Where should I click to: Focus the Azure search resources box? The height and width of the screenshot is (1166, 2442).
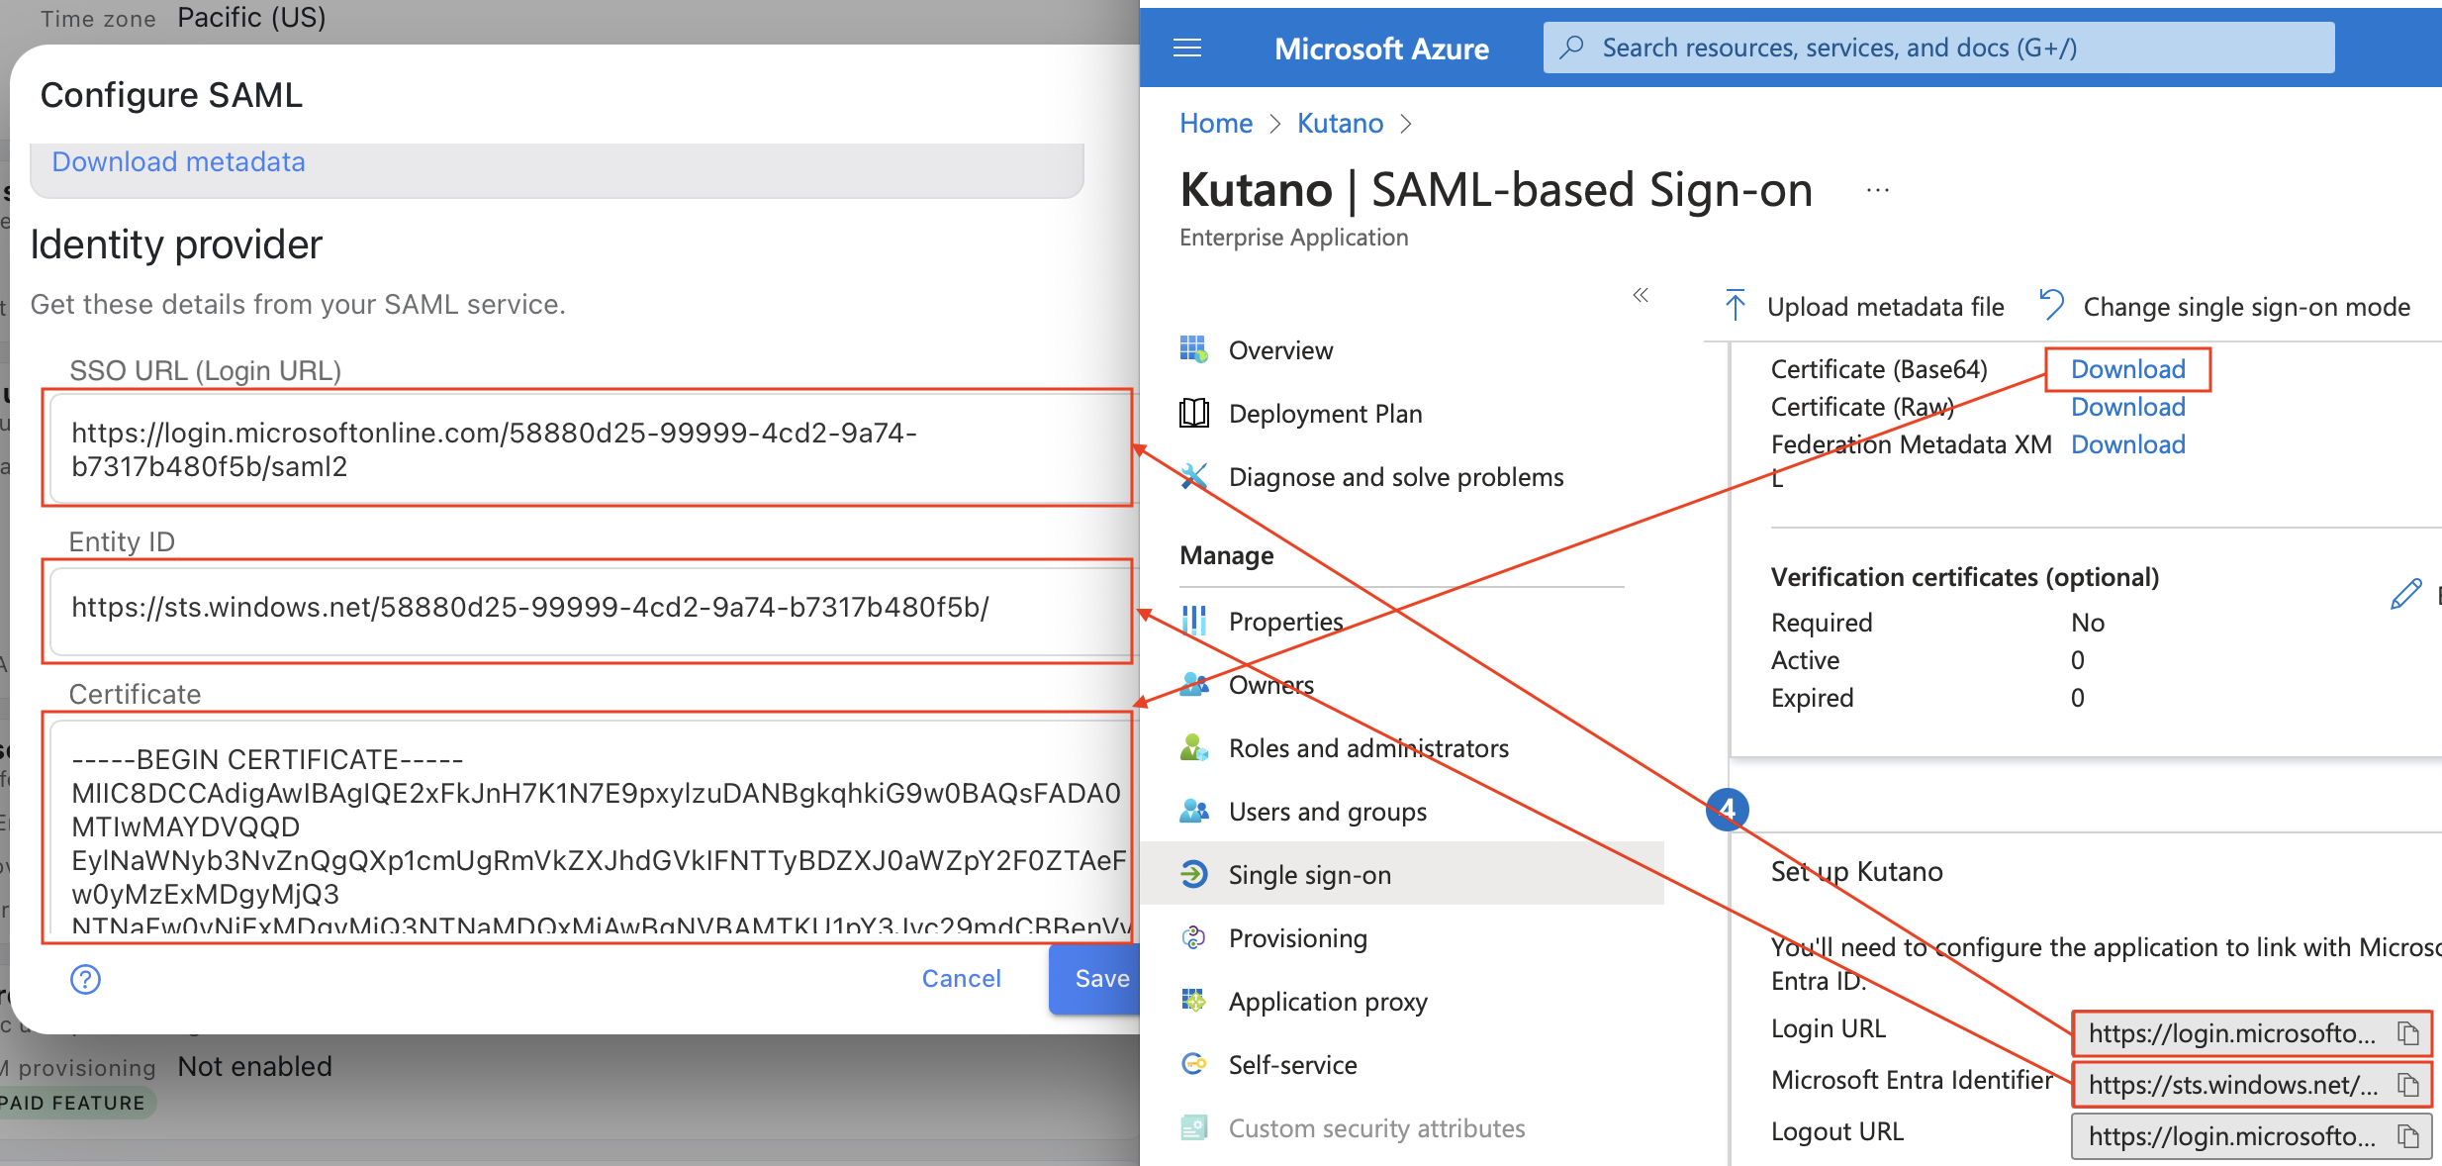coord(1939,48)
